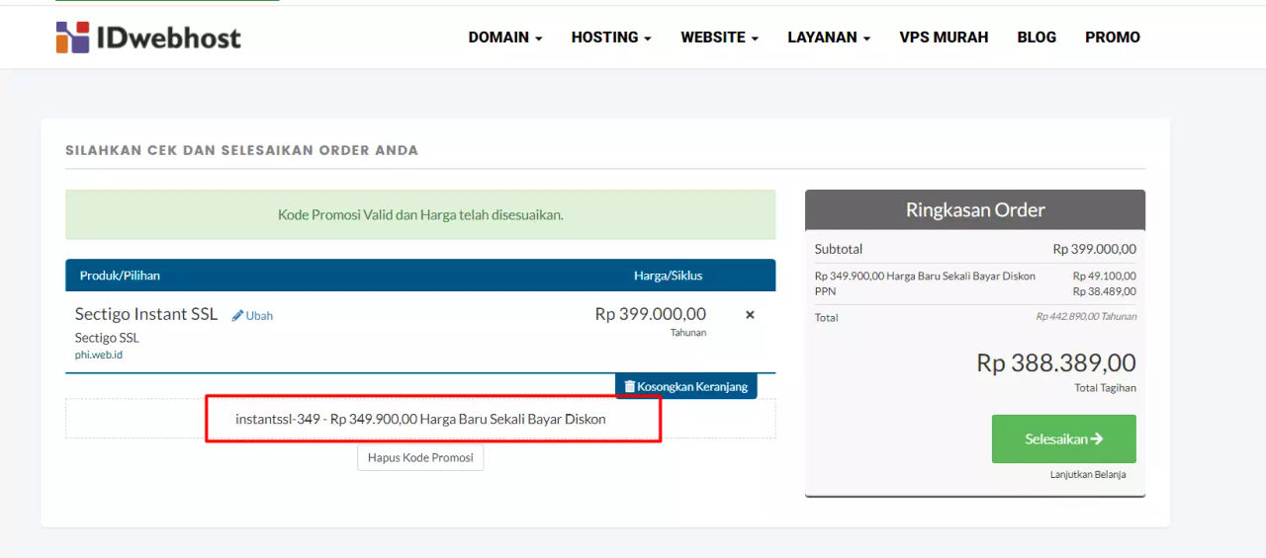1266x558 pixels.
Task: Click the Harga/Siklus column header
Action: point(669,276)
